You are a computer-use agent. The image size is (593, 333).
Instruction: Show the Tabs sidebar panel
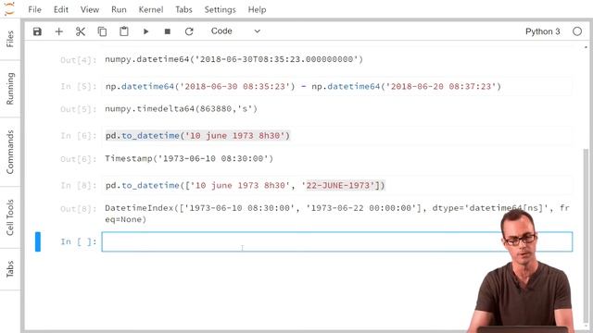click(x=10, y=269)
